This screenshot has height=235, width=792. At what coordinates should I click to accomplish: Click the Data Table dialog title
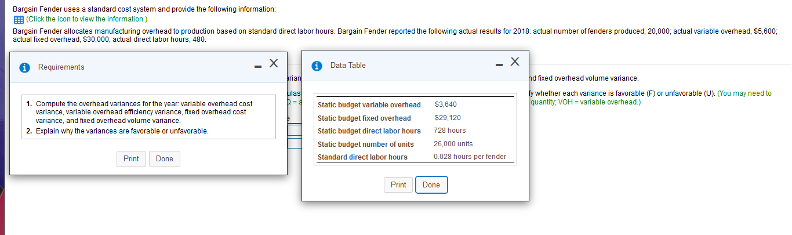click(348, 66)
